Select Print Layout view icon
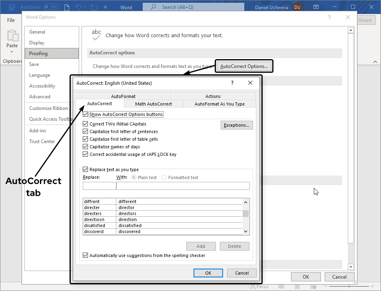The image size is (381, 291). (297, 286)
